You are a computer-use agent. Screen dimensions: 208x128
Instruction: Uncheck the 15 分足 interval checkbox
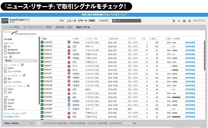click(x=5, y=100)
